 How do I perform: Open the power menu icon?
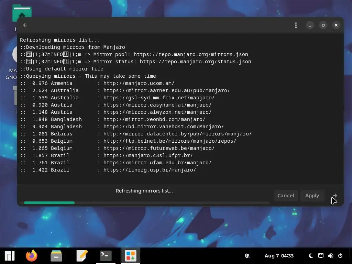(340, 256)
